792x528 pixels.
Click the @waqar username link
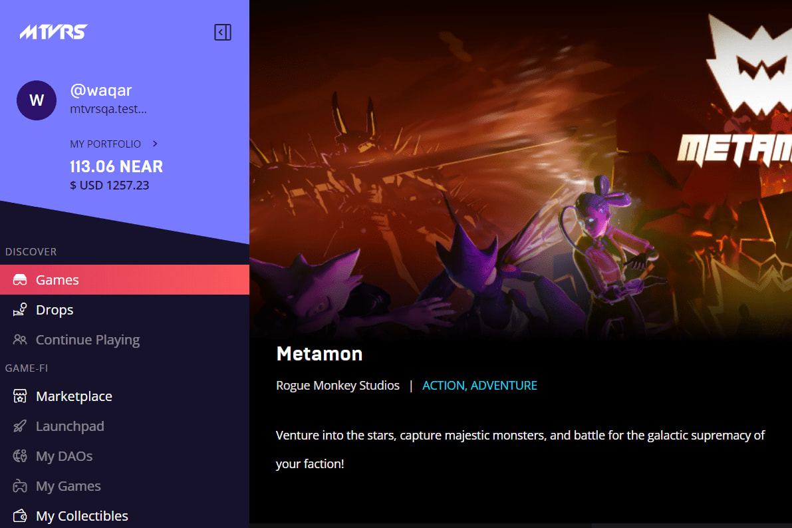coord(101,90)
